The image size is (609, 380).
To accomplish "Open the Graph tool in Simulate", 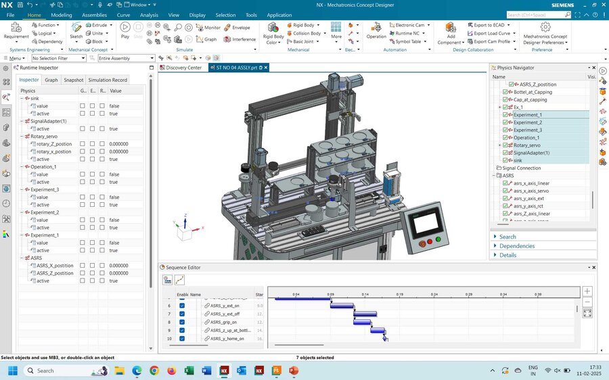I will (206, 39).
